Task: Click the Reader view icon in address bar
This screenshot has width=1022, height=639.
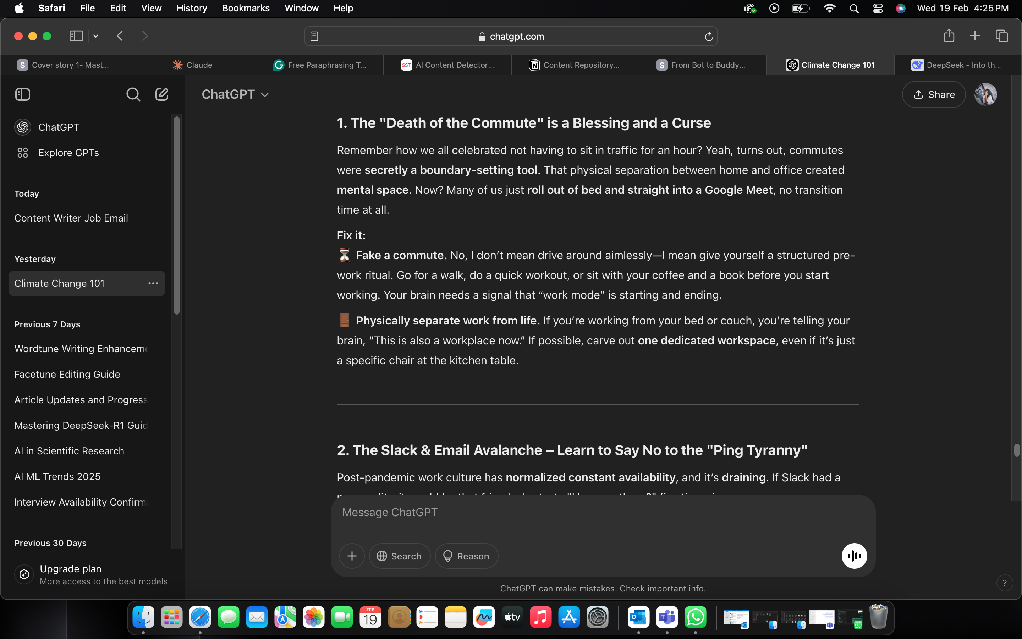Action: 314,37
